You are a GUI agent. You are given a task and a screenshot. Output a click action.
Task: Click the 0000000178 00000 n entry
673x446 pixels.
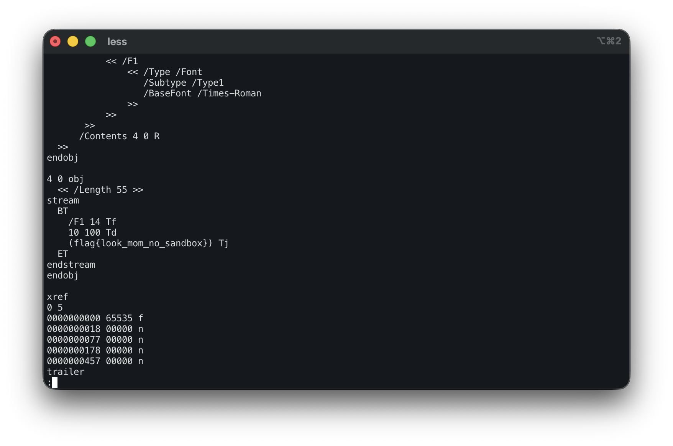(x=95, y=350)
